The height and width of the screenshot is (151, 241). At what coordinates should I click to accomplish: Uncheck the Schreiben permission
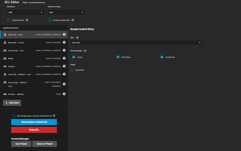pyautogui.click(x=118, y=57)
